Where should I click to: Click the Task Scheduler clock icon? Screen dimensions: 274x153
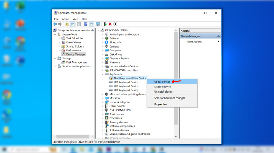[64, 38]
